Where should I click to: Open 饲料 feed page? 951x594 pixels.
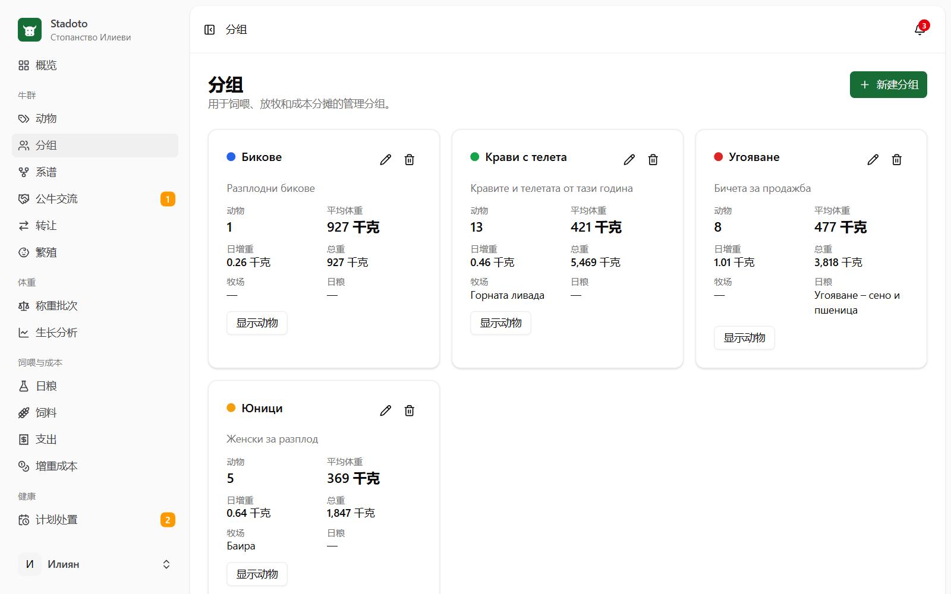coord(95,413)
